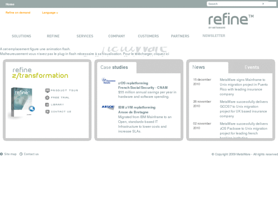Click the Assurance Maladie logo
The width and height of the screenshot is (278, 209).
(108, 81)
